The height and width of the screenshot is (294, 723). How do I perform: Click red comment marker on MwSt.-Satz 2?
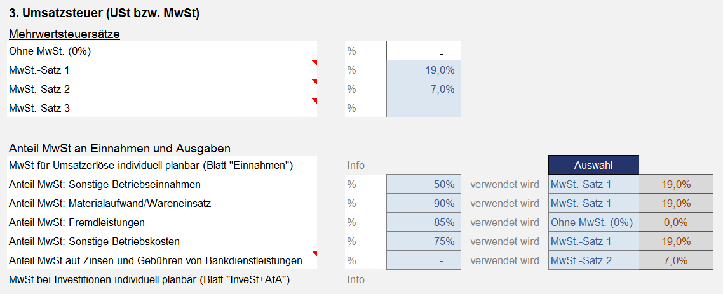(x=315, y=81)
